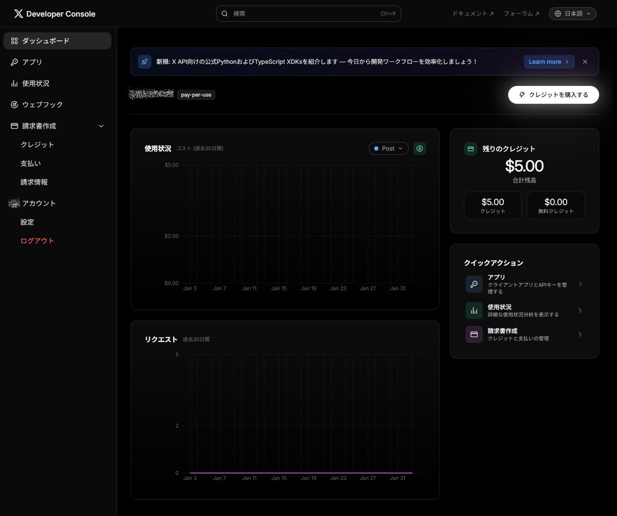Click the Developer Console title text
Viewport: 617px width, 516px height.
click(61, 14)
